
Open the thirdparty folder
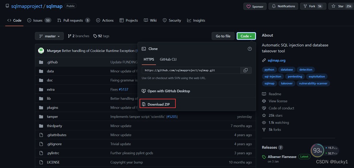(x=55, y=126)
